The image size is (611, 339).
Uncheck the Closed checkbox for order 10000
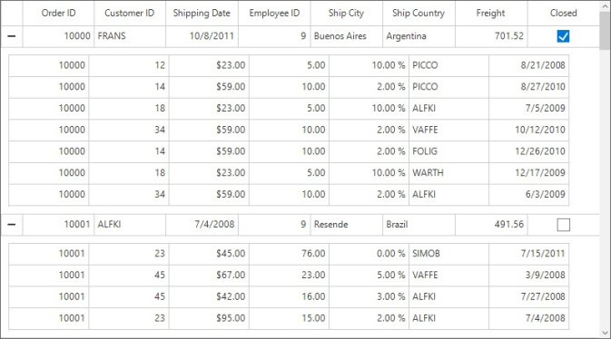click(x=564, y=36)
